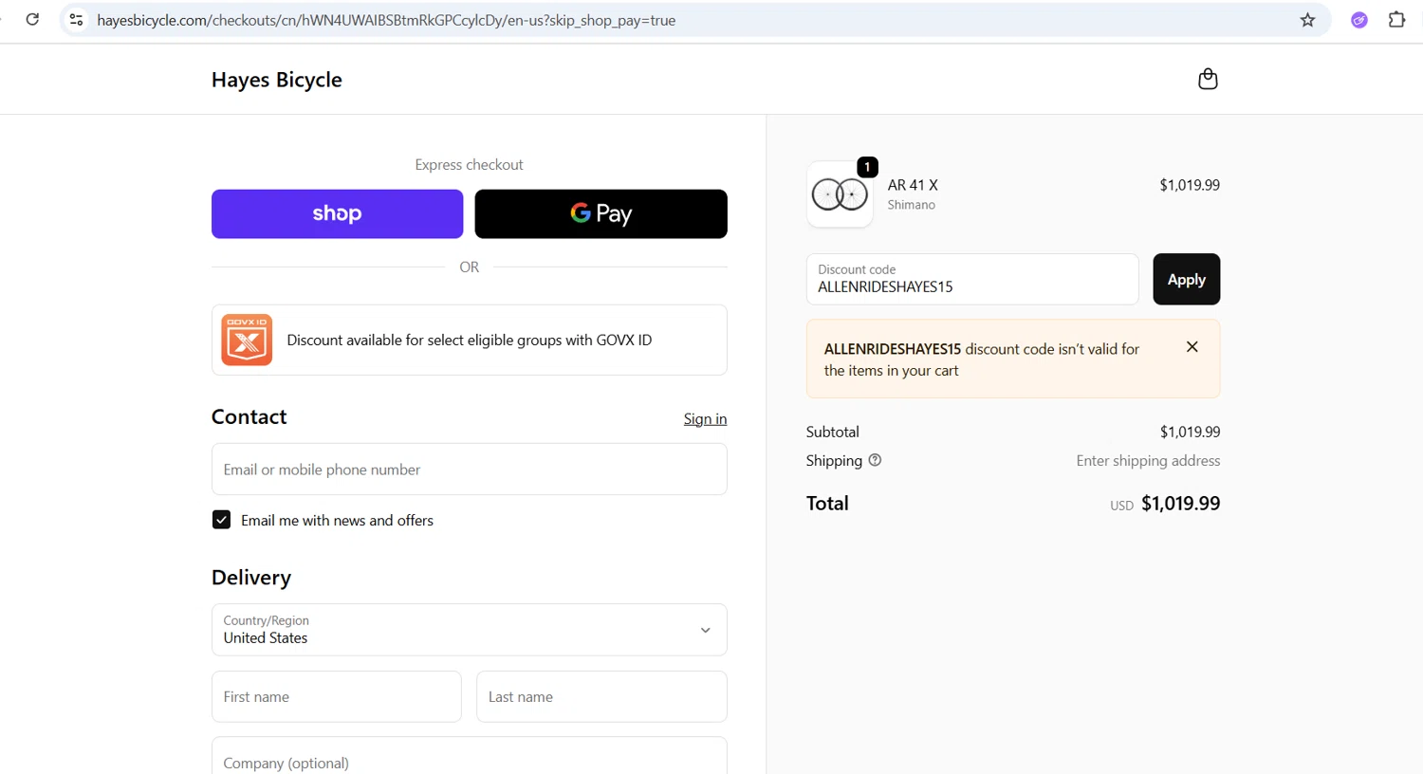The height and width of the screenshot is (774, 1423).
Task: Pay with Google Pay button
Action: click(x=601, y=213)
